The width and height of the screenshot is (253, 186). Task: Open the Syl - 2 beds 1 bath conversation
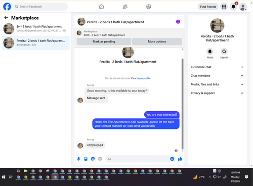(x=35, y=29)
